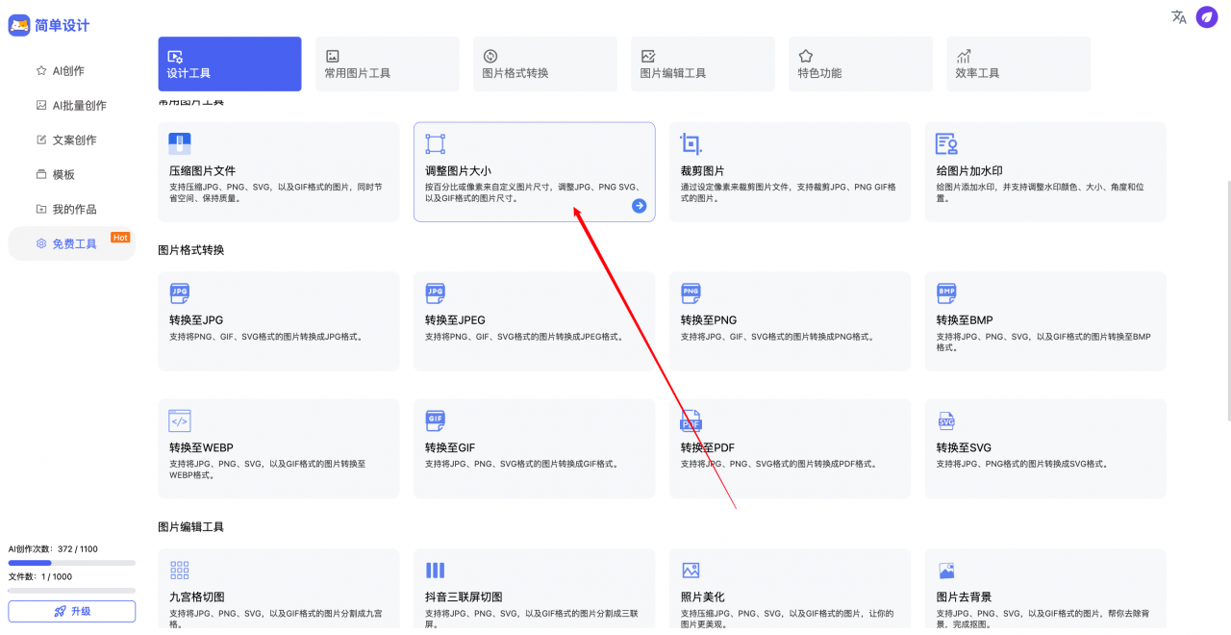Screen dimensions: 1231x635
Task: Click the 裁剪图片 crop icon
Action: click(691, 144)
